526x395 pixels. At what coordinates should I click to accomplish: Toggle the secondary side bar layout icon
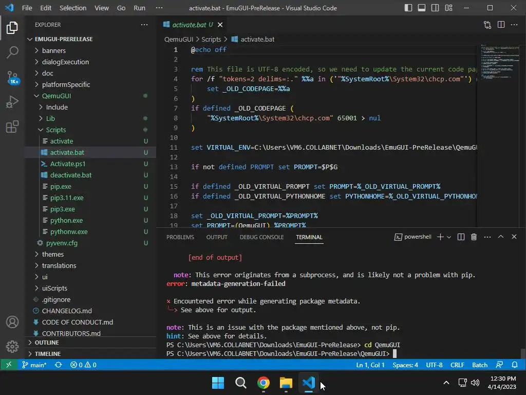coord(435,8)
